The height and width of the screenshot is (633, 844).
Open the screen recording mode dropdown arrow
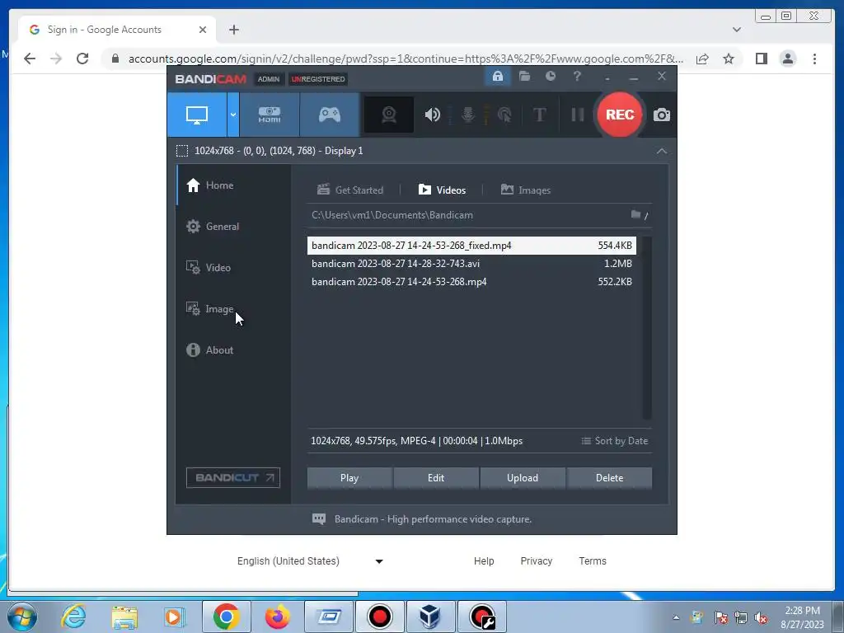click(233, 115)
